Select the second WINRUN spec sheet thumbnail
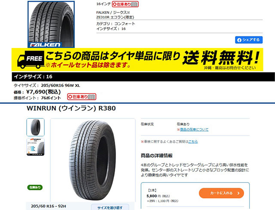This screenshot has height=210, width=275. click(x=35, y=147)
